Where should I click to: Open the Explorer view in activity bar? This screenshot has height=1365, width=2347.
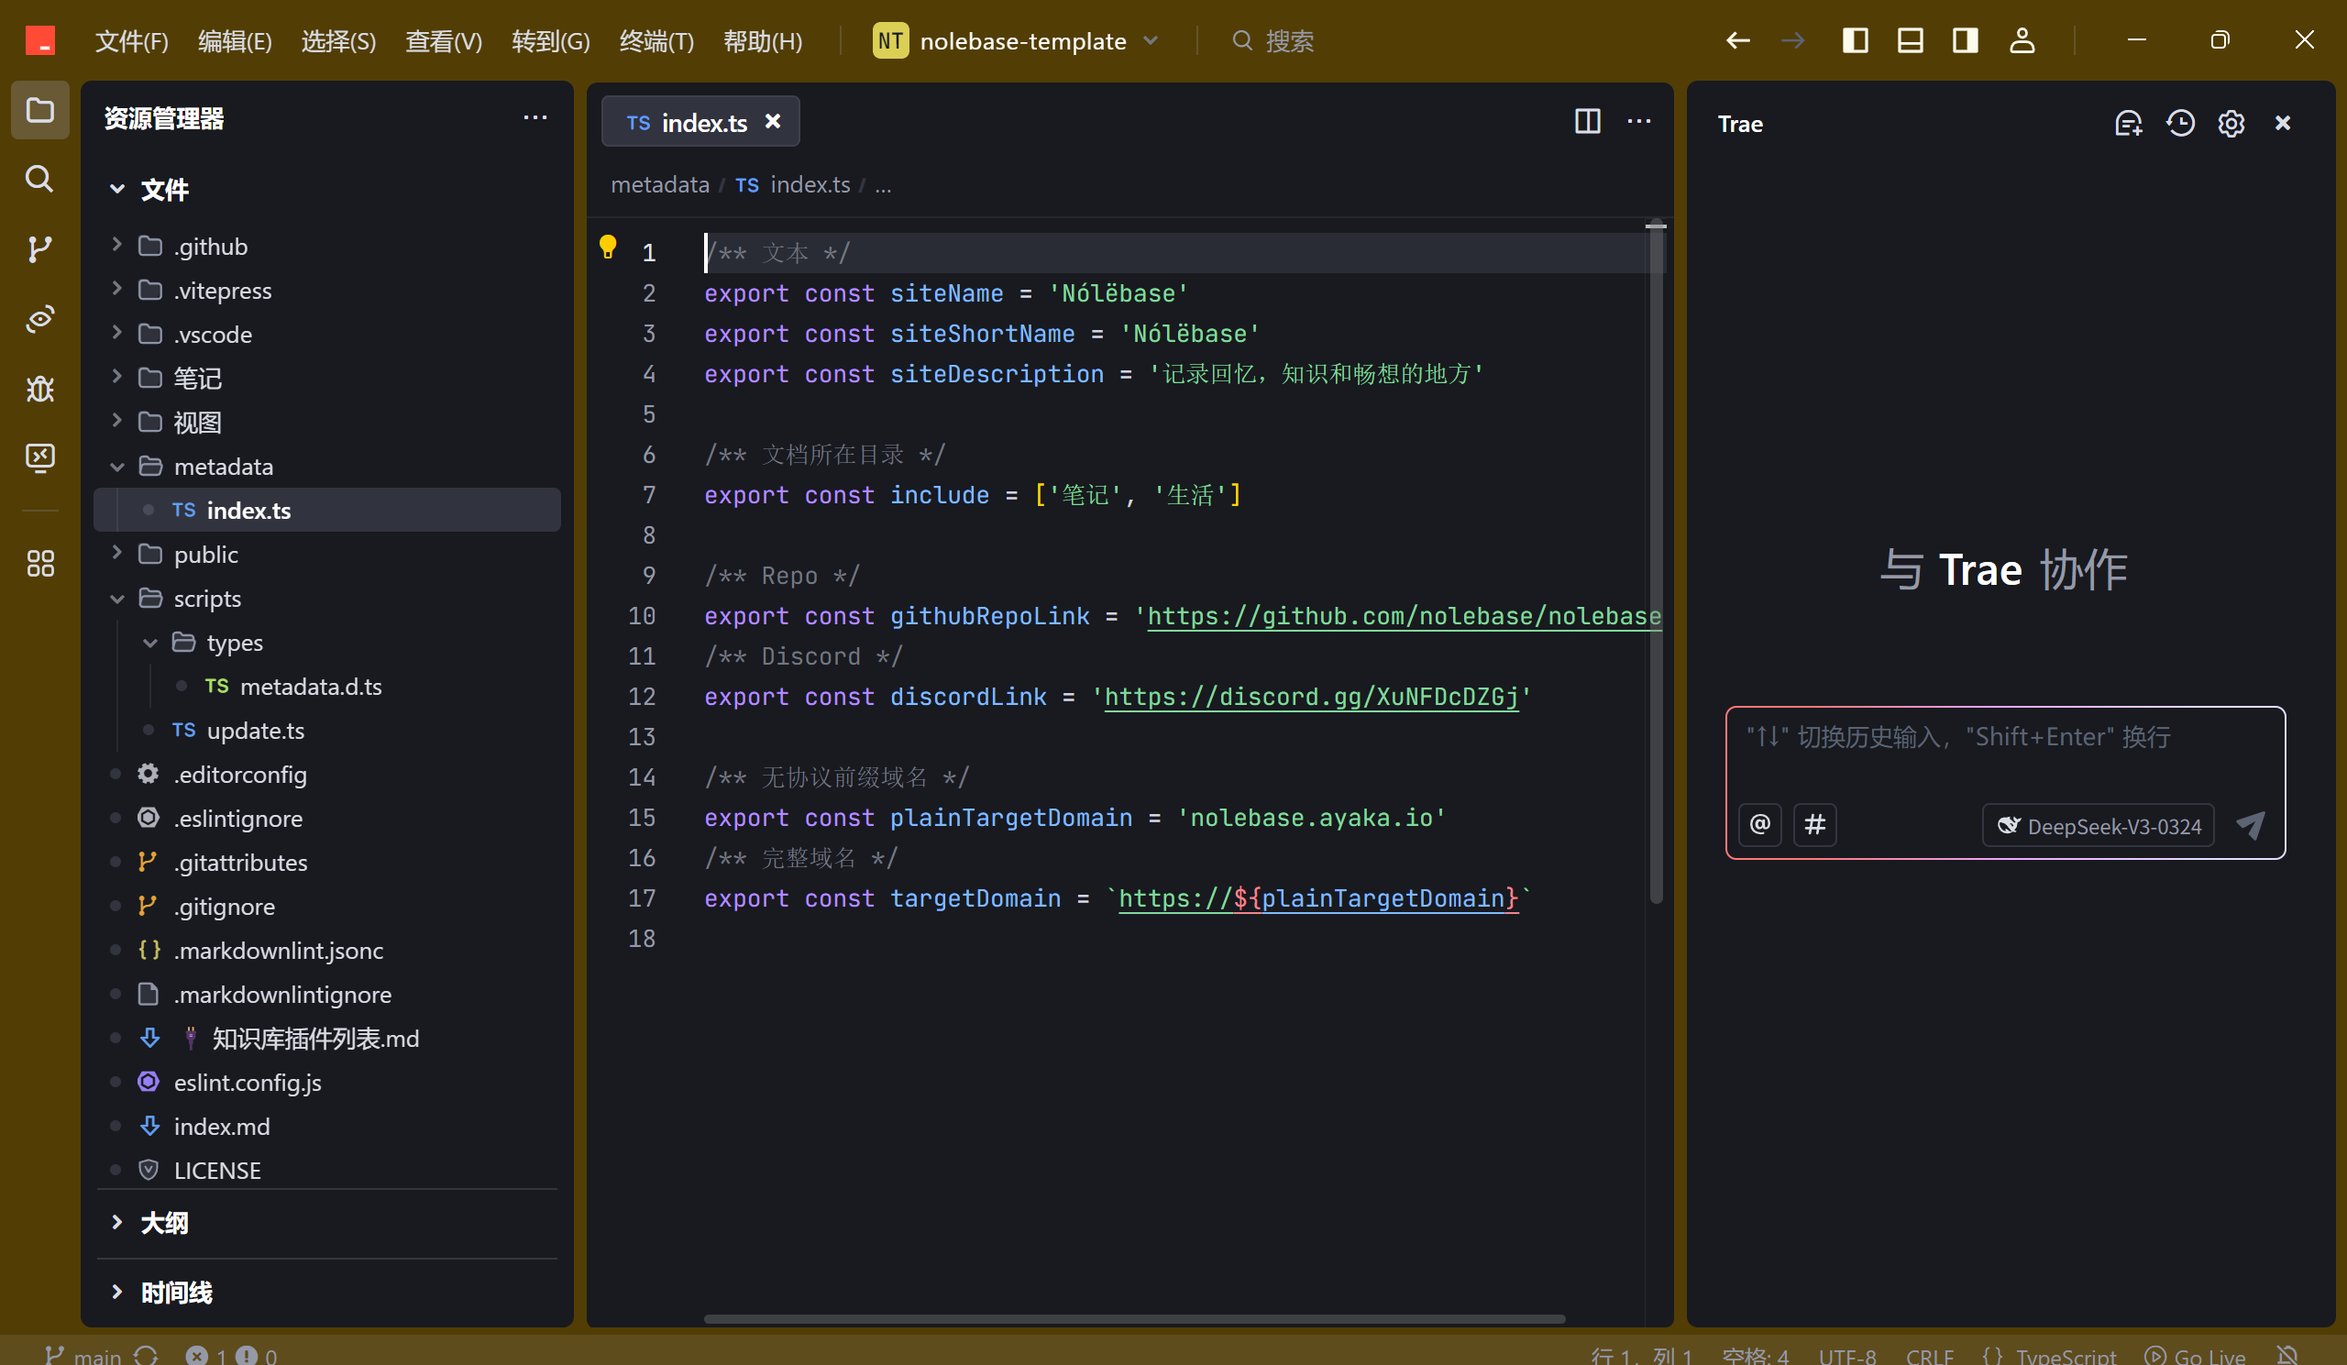39,110
